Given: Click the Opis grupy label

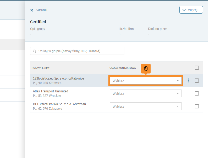Looking at the screenshot, I should tap(38, 29).
